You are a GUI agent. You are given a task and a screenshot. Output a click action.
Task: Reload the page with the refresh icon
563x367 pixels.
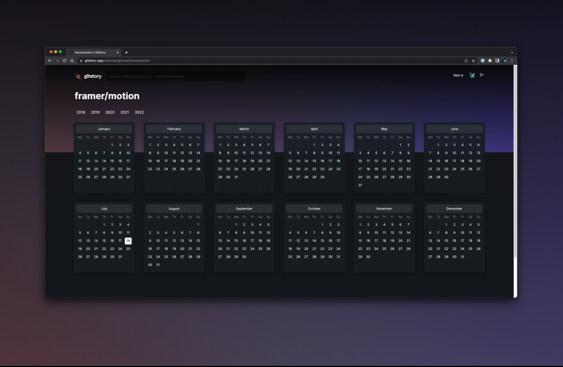click(x=65, y=61)
